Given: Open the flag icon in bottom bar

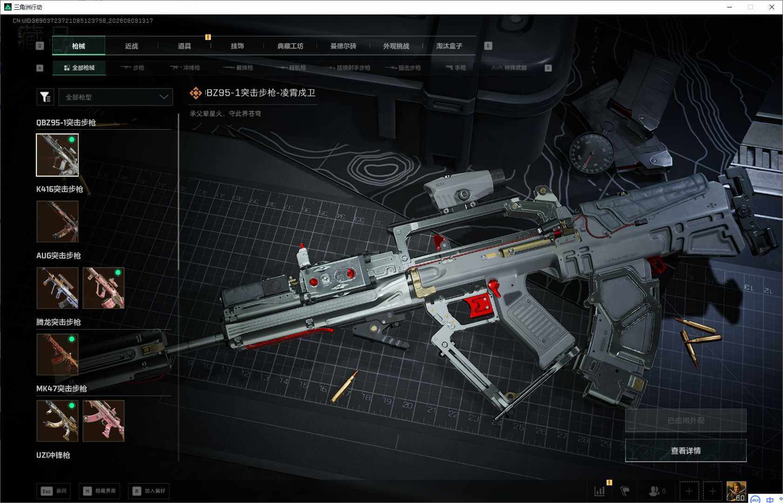Looking at the screenshot, I should tap(625, 491).
